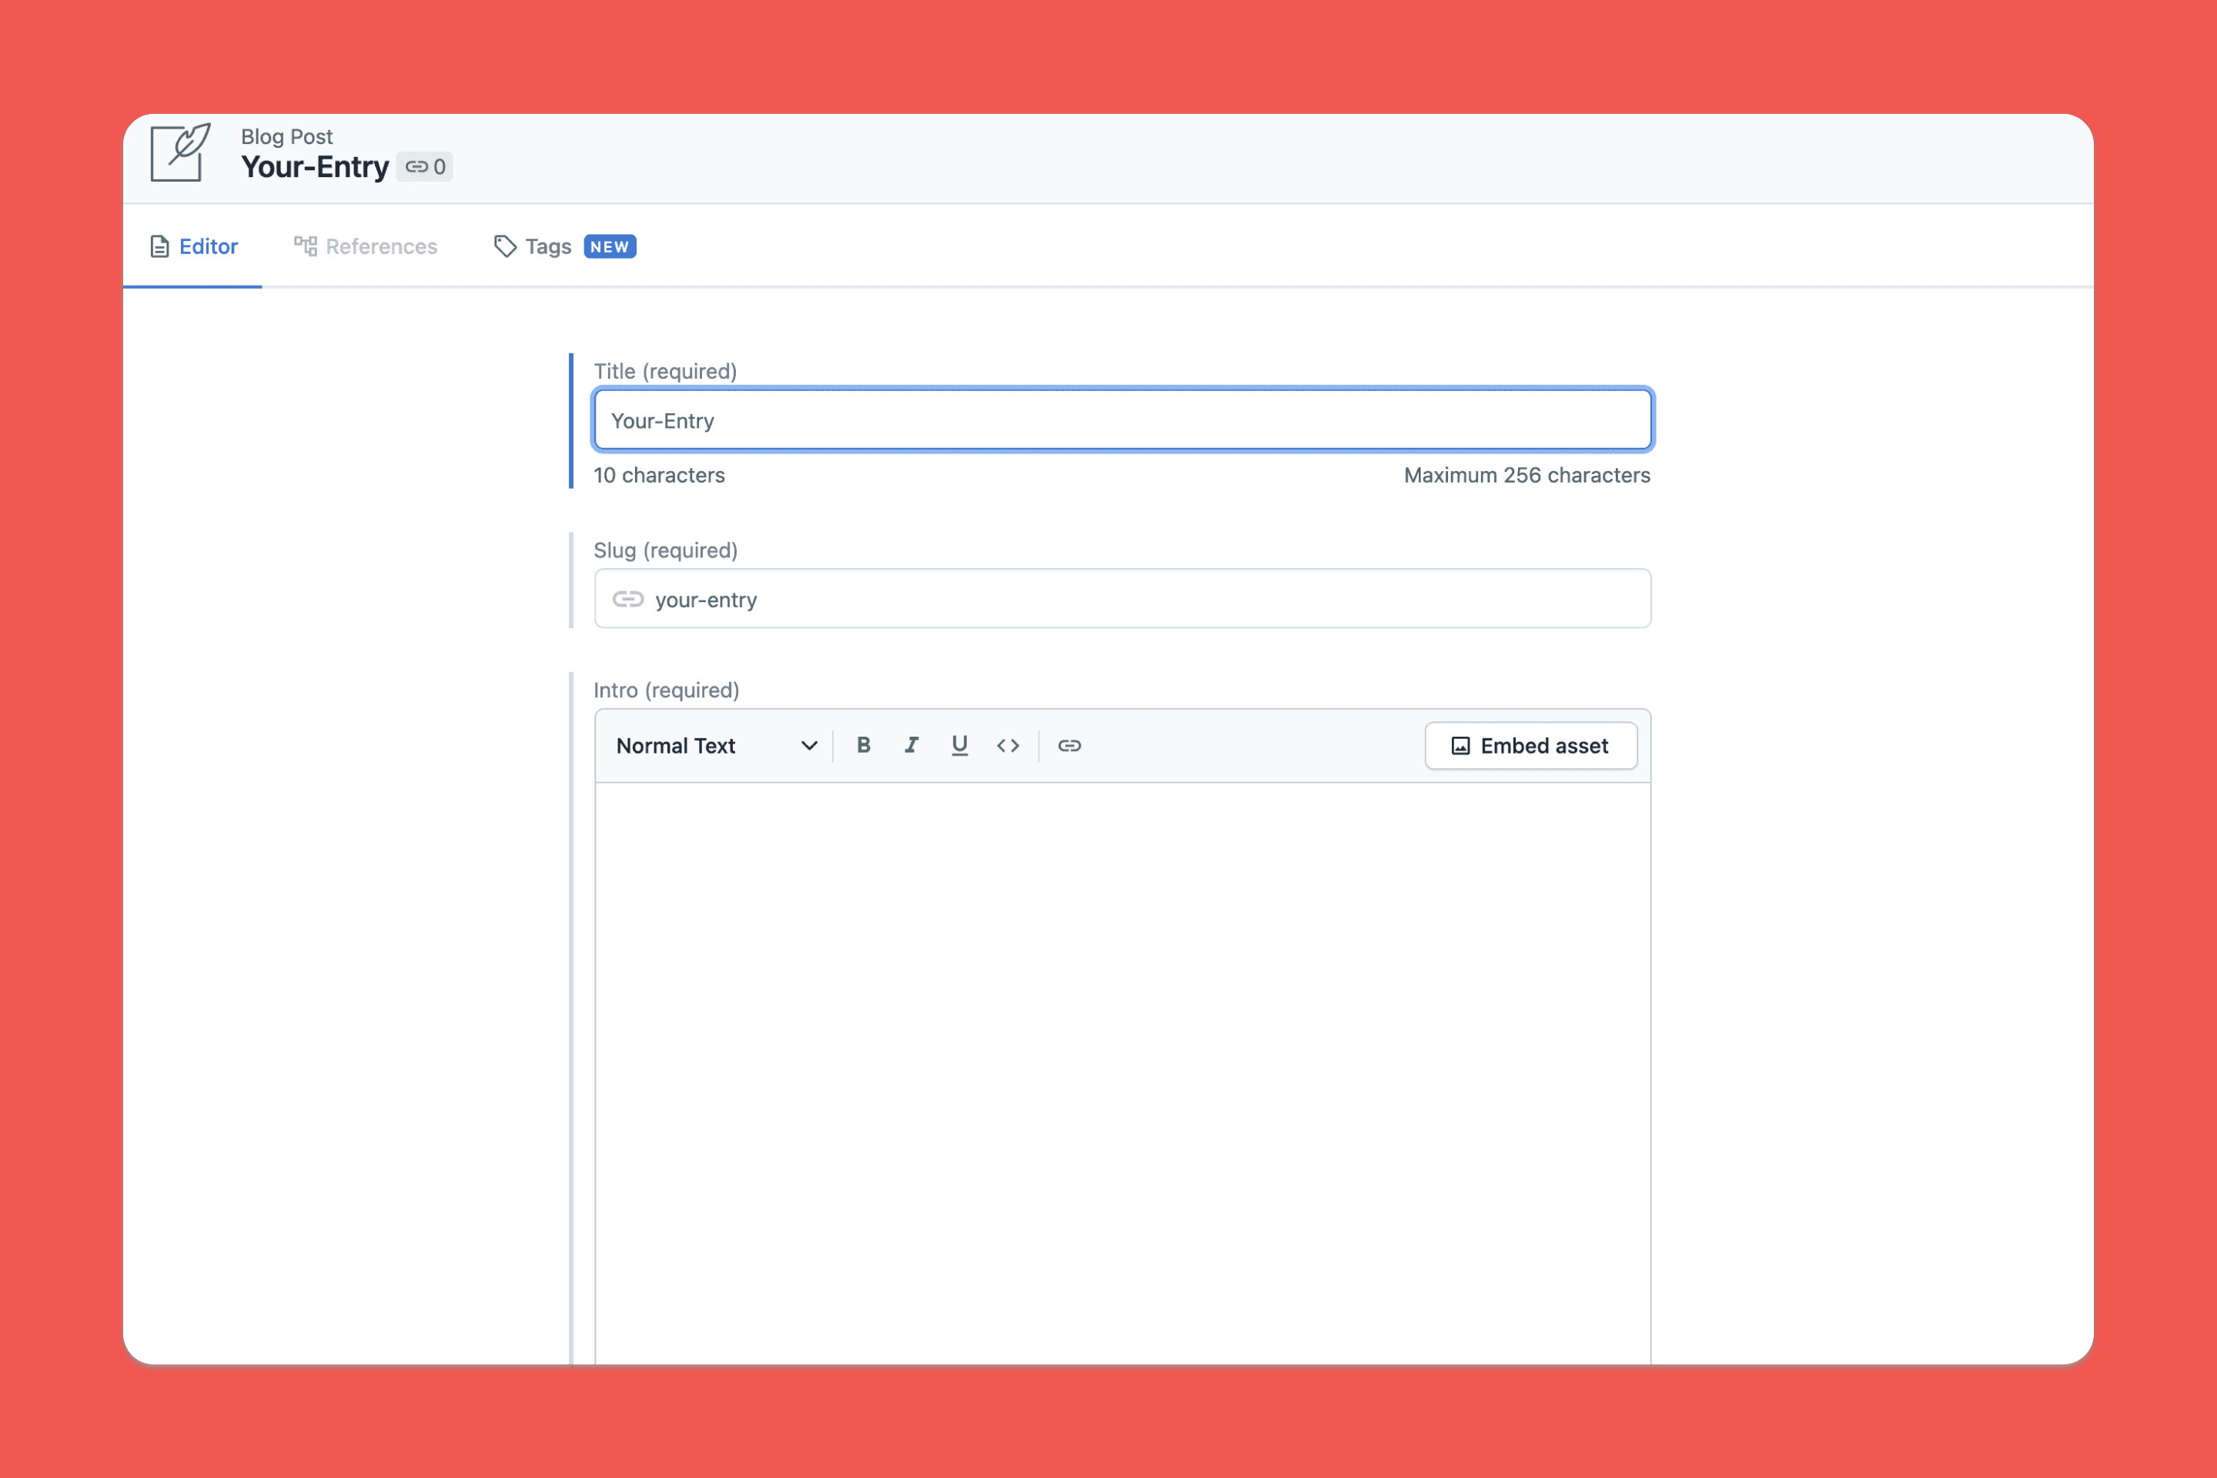Toggle italic formatting in Intro toolbar
Viewport: 2217px width, 1478px height.
point(911,746)
